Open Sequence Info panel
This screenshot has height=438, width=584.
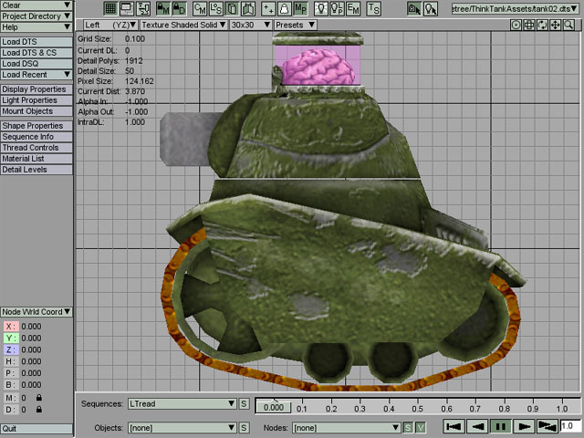coord(36,137)
